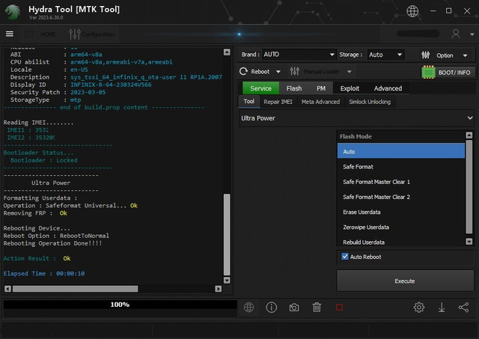Select Safe Format Master Clear 1
Viewport: 479px width, 339px height.
click(401, 182)
